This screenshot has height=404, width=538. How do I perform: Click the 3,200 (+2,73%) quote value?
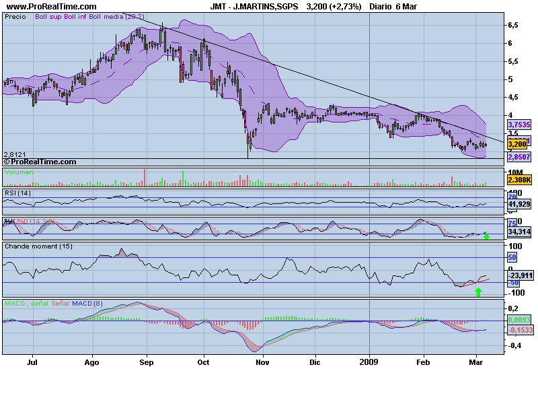pyautogui.click(x=334, y=7)
